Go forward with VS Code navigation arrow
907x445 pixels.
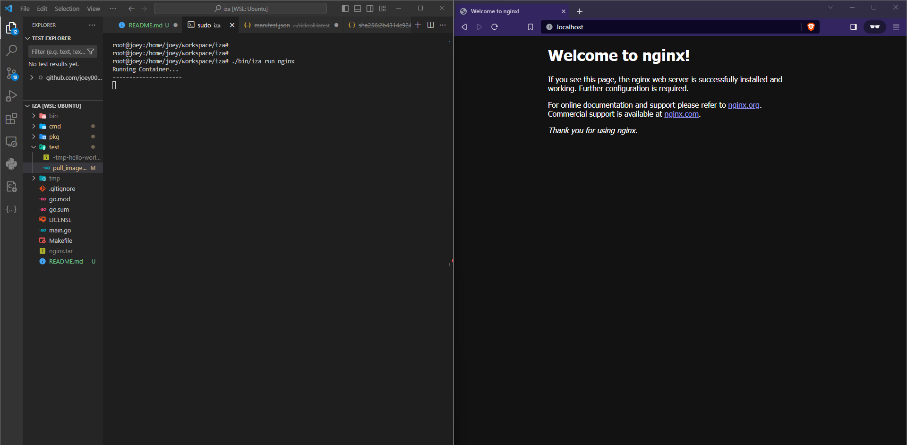click(144, 9)
